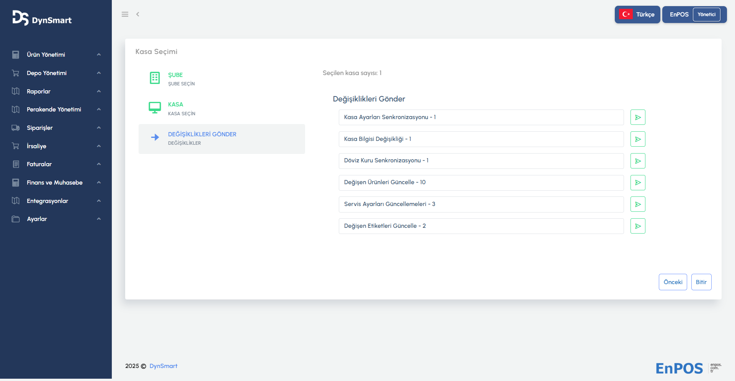Click the back arrow icon in header
Viewport: 735px width, 381px height.
click(138, 14)
